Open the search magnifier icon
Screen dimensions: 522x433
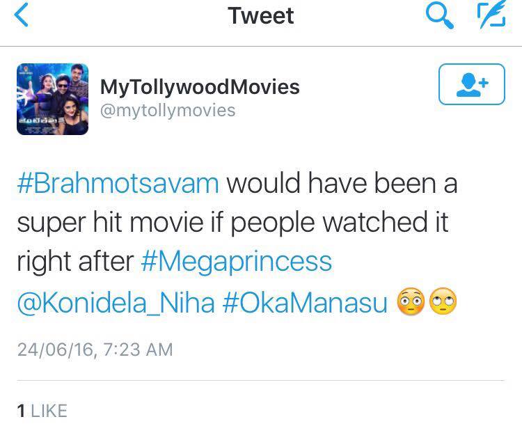[x=439, y=15]
